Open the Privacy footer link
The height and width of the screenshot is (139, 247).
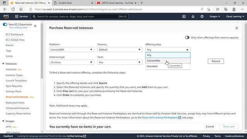[206, 136]
